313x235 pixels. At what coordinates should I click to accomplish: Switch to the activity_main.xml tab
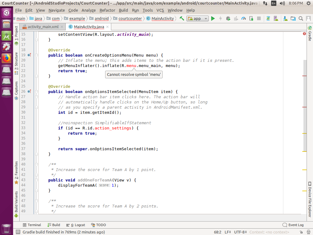click(x=42, y=27)
